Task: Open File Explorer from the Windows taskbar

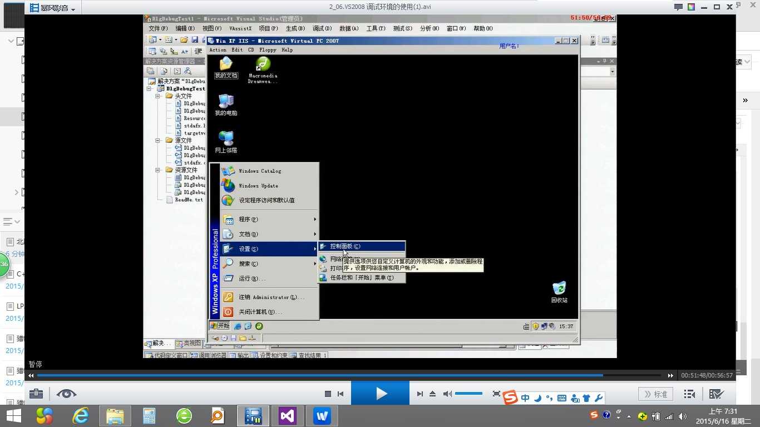Action: pos(115,416)
